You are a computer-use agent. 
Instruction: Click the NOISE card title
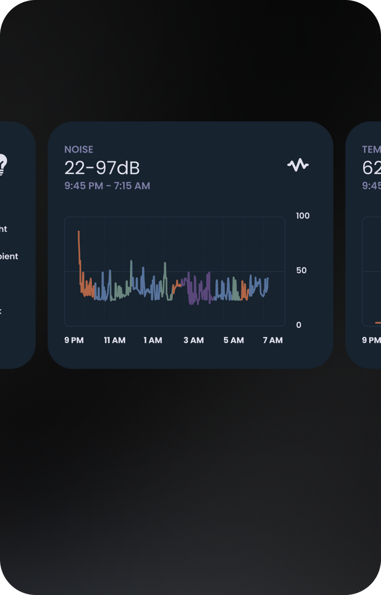point(79,149)
